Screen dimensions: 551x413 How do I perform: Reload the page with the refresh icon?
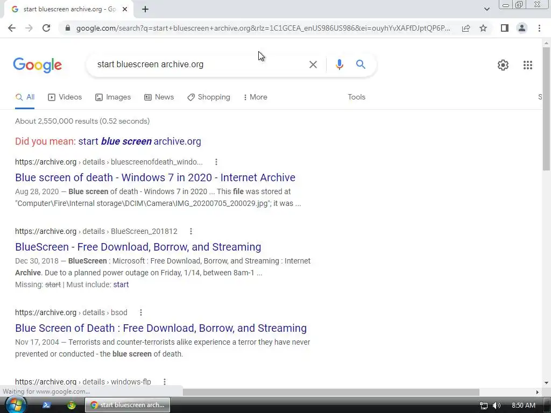coord(46,28)
